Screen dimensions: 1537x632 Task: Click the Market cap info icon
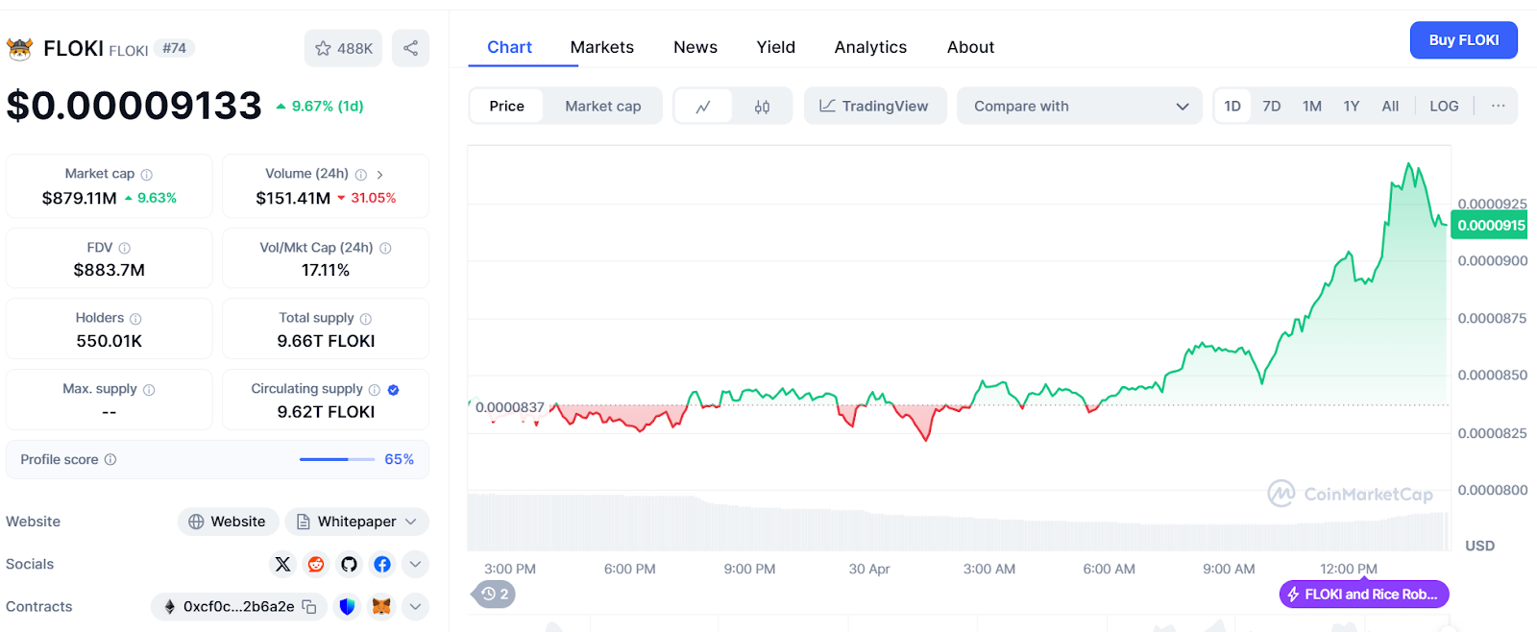(147, 175)
